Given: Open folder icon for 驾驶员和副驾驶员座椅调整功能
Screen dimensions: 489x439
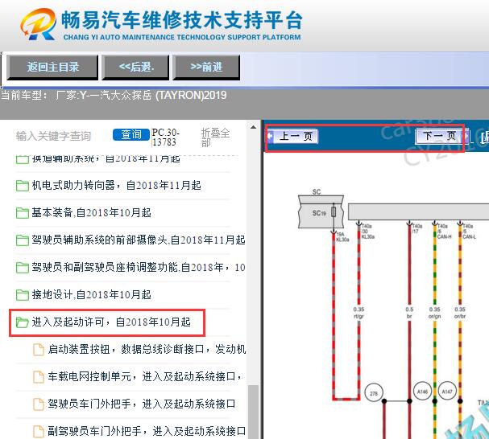Looking at the screenshot, I should [23, 268].
